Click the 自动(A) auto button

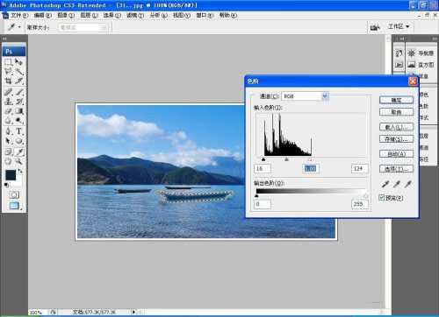click(x=397, y=154)
